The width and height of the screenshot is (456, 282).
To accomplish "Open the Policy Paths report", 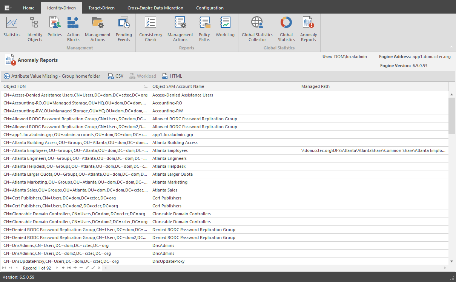I will pos(204,29).
